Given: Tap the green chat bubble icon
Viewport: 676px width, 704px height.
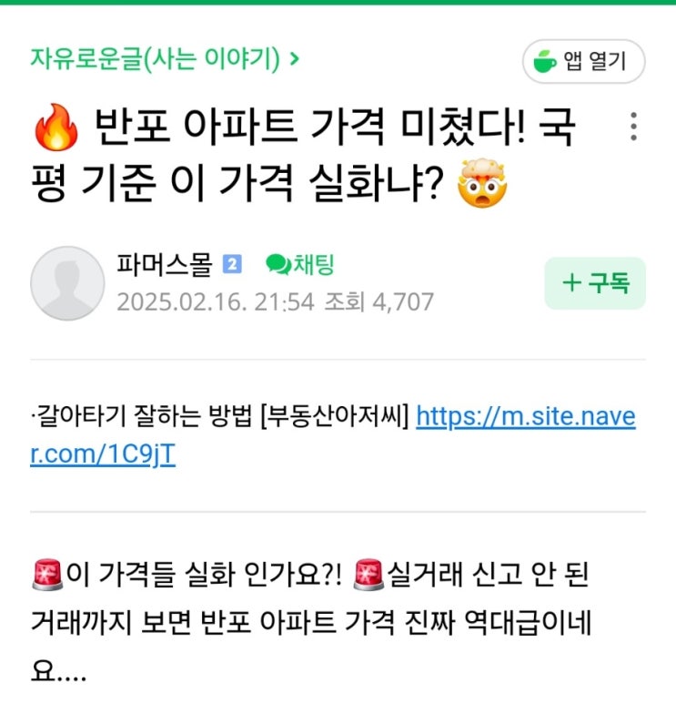Looking at the screenshot, I should [278, 264].
